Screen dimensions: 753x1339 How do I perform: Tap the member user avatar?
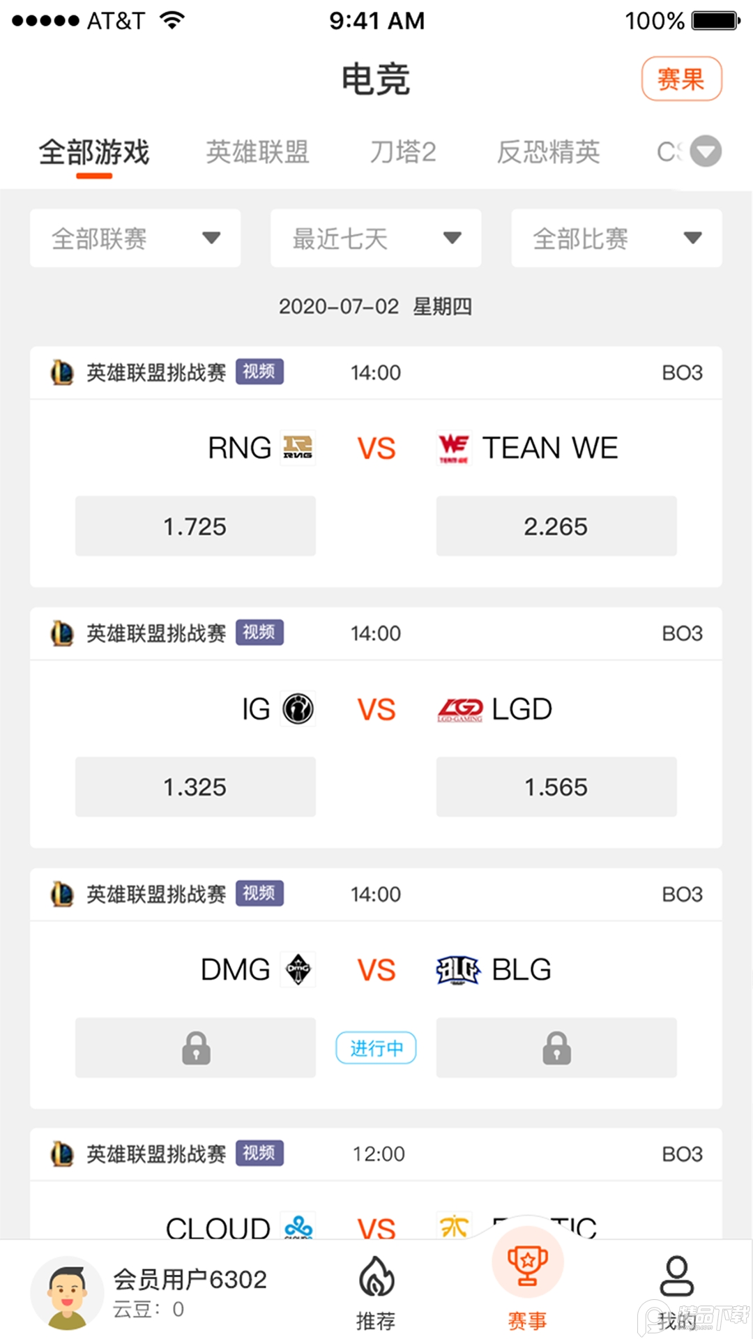67,1292
